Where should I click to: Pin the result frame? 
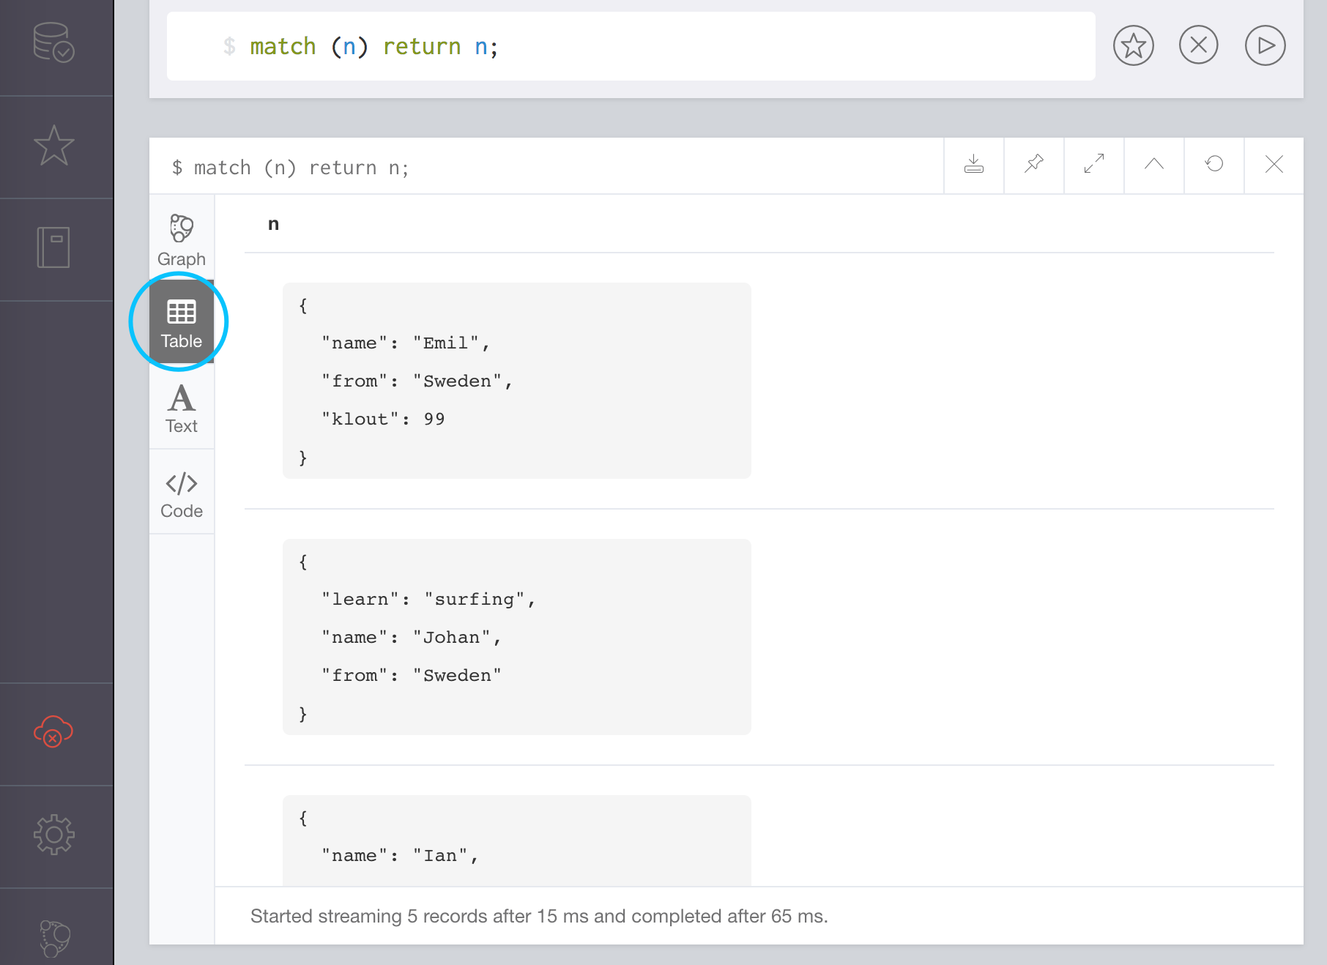(1034, 165)
